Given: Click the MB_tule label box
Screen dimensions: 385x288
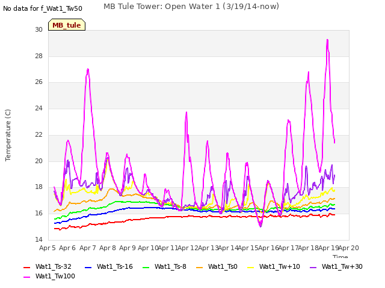Looking at the screenshot, I should 67,25.
